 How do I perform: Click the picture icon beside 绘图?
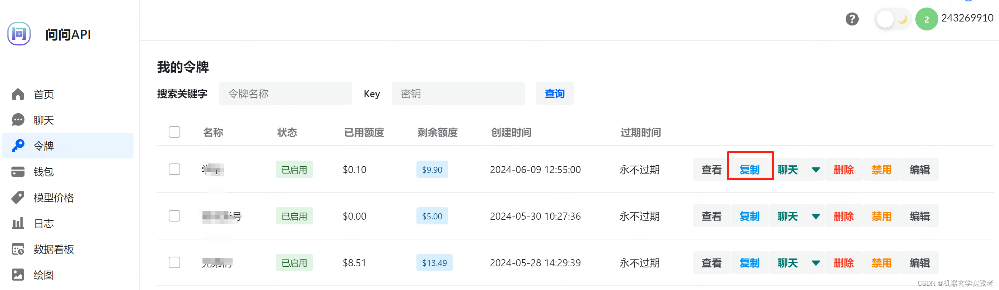click(x=18, y=275)
